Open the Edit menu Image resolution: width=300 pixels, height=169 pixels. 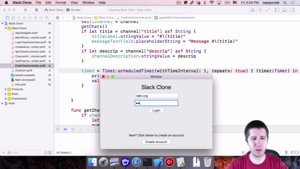coord(48,3)
